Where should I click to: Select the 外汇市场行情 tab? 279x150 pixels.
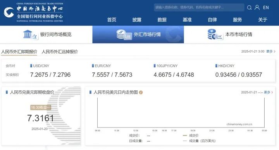click(x=138, y=34)
